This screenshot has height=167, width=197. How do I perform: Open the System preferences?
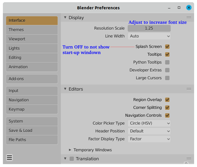coord(32,121)
